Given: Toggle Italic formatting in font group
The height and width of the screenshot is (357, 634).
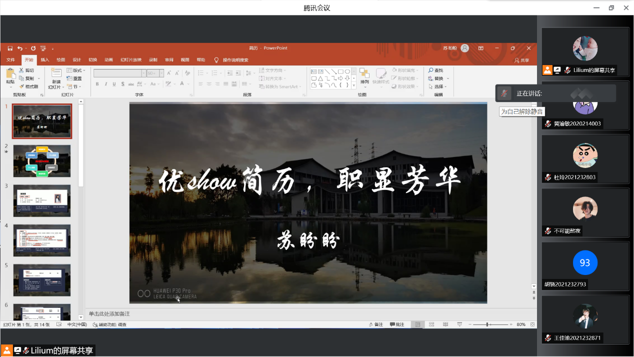Looking at the screenshot, I should coord(106,84).
